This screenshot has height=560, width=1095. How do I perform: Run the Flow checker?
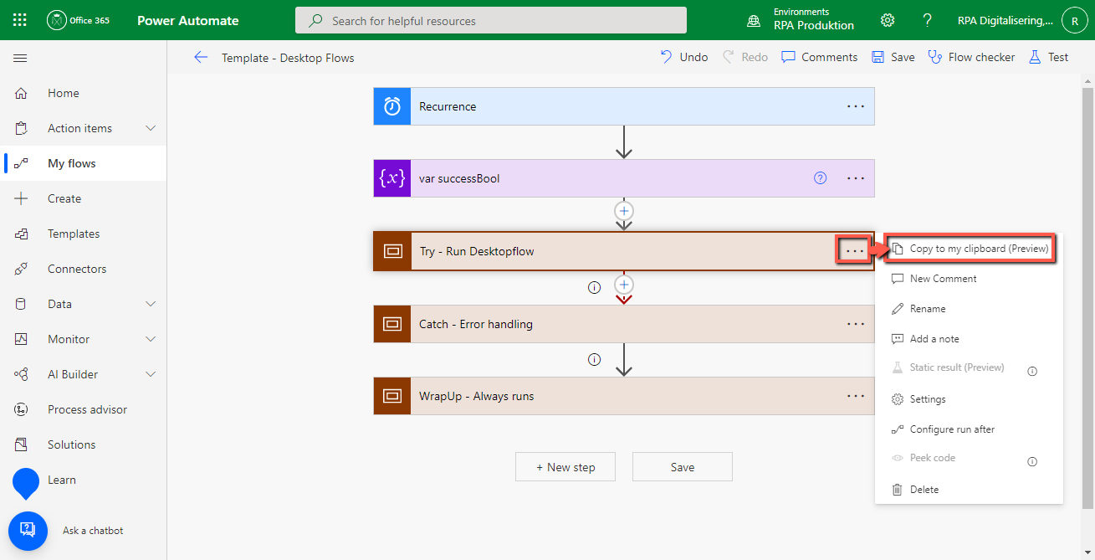pos(972,57)
